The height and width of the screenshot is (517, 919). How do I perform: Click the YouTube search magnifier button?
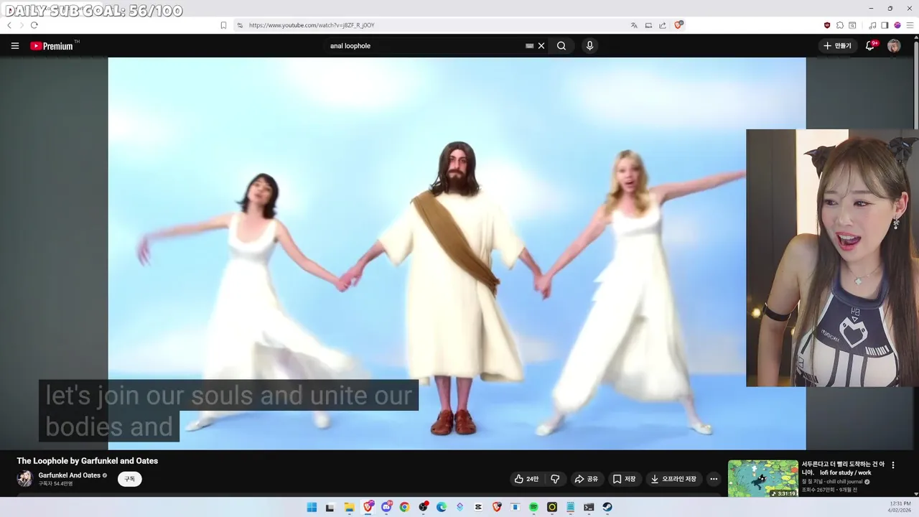[561, 46]
